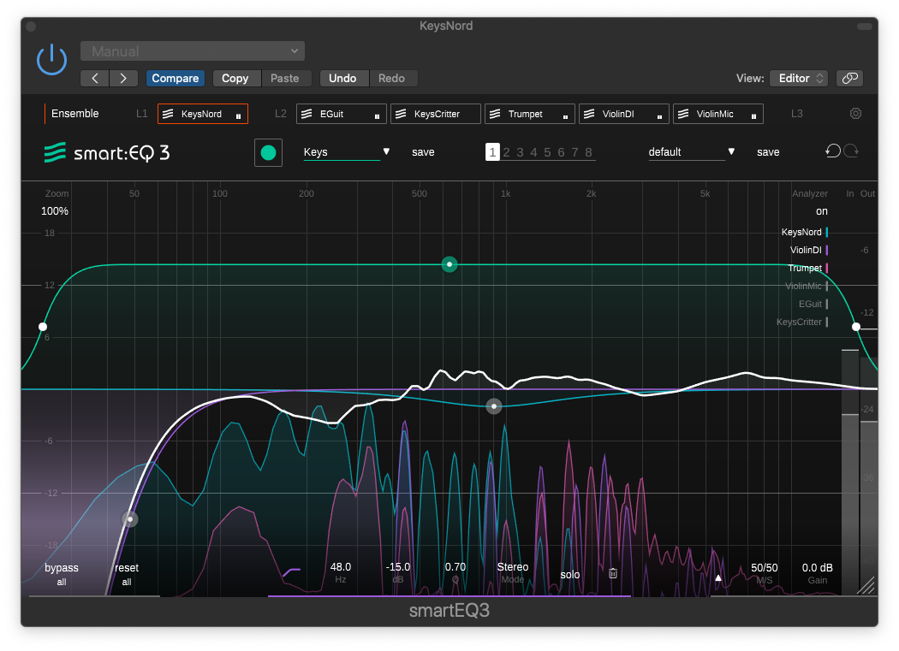Click the sidechain link icon
Screen dimensions: 899x651
click(x=849, y=78)
